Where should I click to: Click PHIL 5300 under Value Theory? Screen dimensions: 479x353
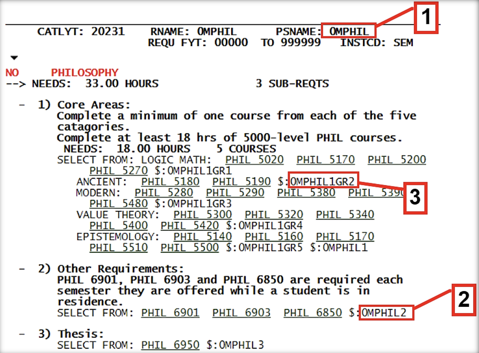click(202, 214)
